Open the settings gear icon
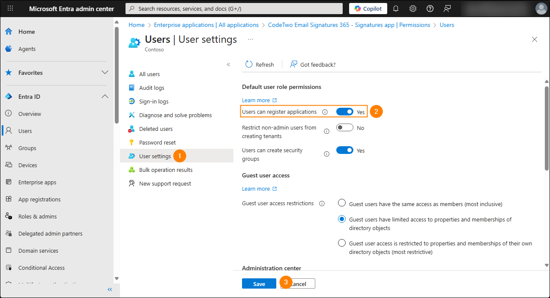This screenshot has height=298, width=550. (x=413, y=9)
